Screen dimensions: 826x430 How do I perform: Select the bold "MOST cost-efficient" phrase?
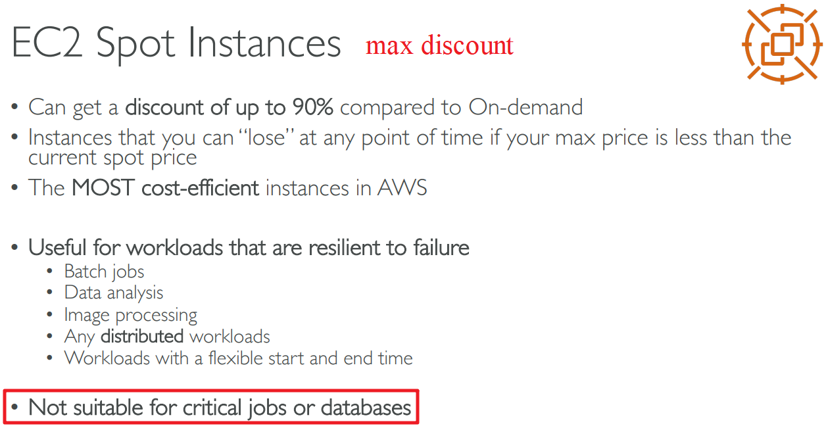click(x=165, y=188)
